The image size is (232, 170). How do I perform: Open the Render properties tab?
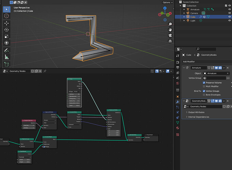coord(178,62)
